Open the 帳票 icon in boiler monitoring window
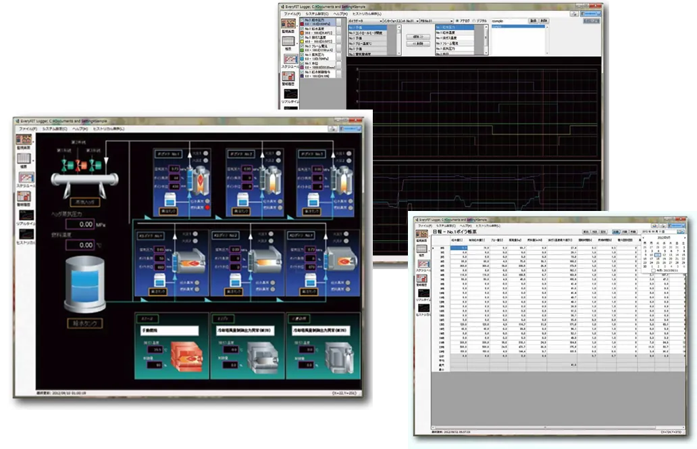This screenshot has width=697, height=449. click(24, 158)
